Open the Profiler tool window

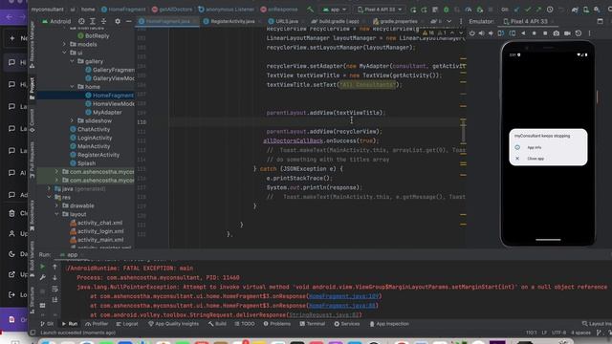(x=97, y=324)
